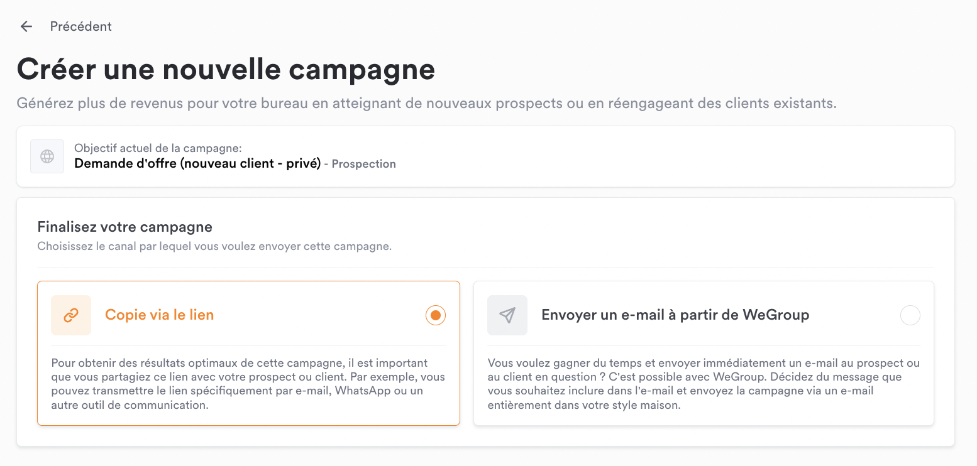Click the Choisissez le canal instruction text

[x=214, y=246]
